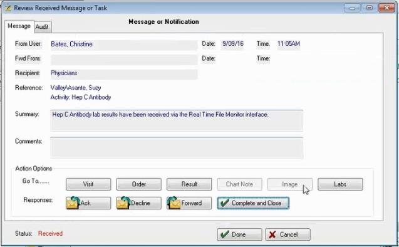This screenshot has height=247, width=399.
Task: Open the Labs screen
Action: (x=340, y=184)
